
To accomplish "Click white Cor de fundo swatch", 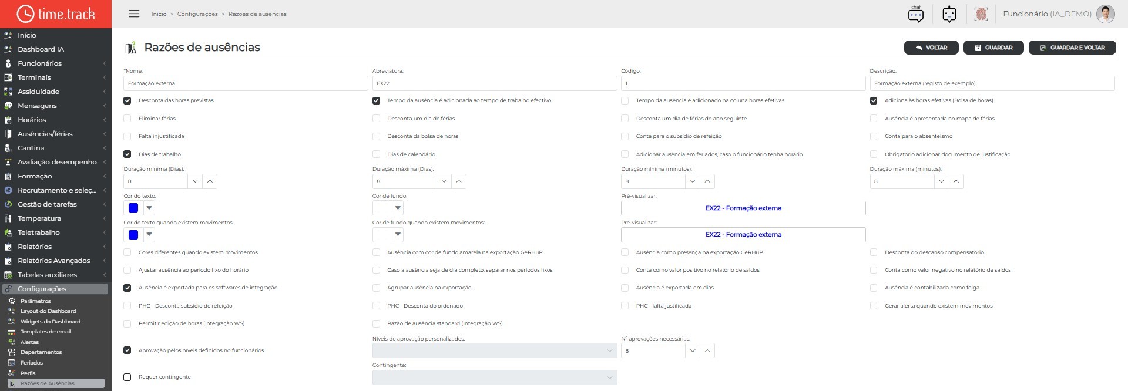I will pos(382,208).
